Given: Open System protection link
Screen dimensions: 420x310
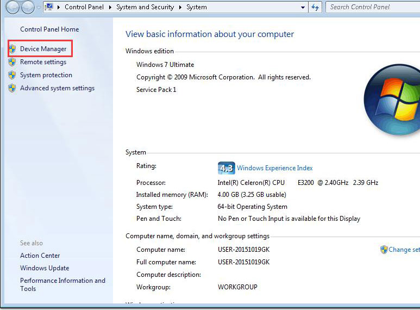Looking at the screenshot, I should [x=46, y=75].
